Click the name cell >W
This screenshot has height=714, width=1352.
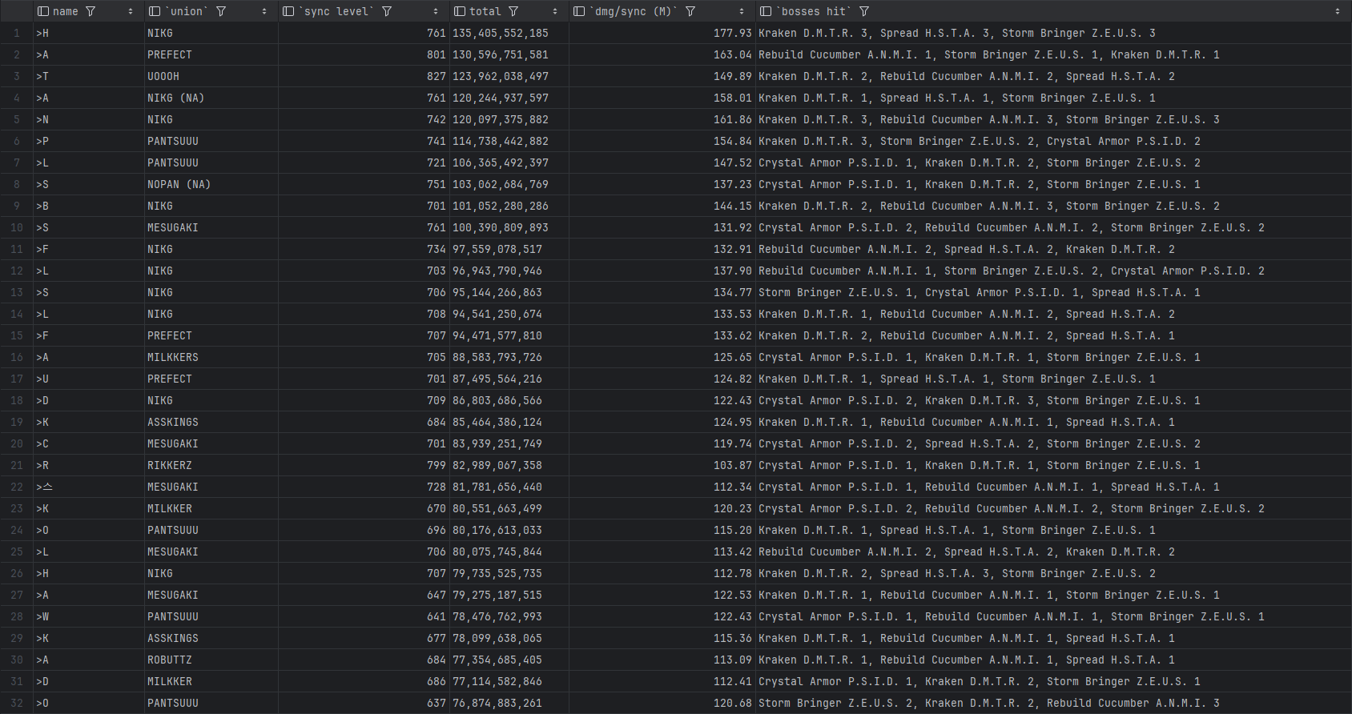(x=42, y=616)
